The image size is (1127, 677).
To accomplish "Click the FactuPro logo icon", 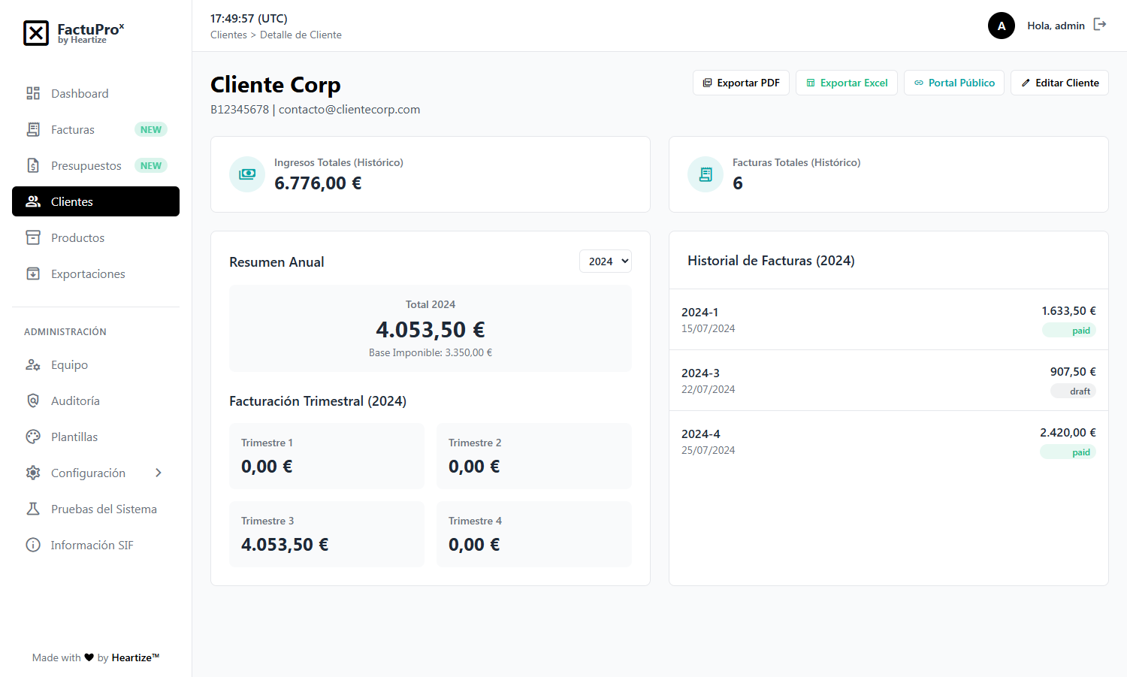I will point(36,33).
